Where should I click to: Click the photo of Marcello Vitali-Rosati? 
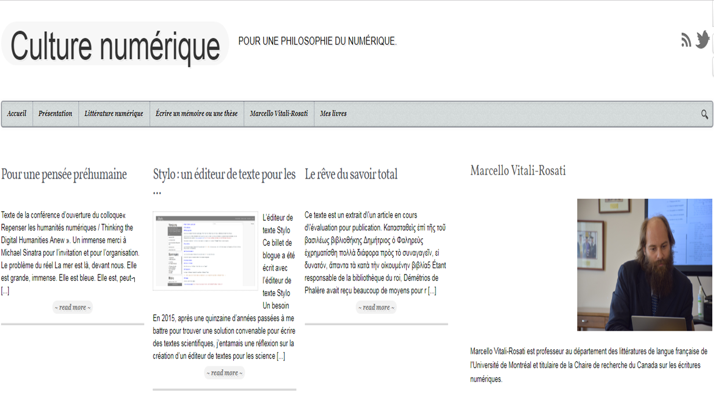pos(644,265)
